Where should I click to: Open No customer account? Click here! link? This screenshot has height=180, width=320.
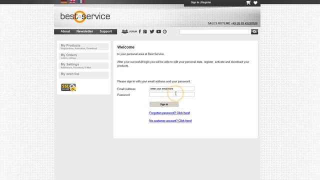[170, 121]
